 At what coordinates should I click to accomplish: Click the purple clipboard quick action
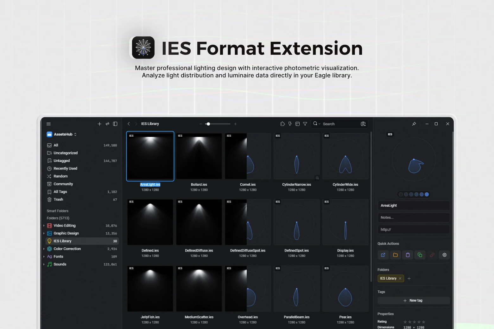pyautogui.click(x=408, y=255)
